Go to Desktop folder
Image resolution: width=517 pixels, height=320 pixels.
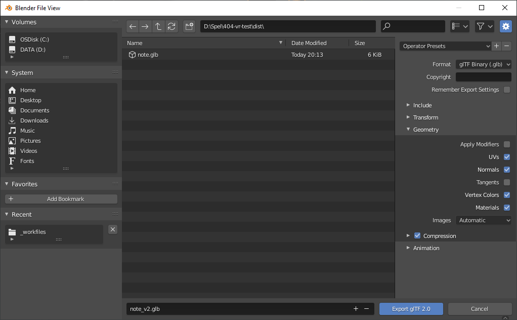click(x=61, y=100)
